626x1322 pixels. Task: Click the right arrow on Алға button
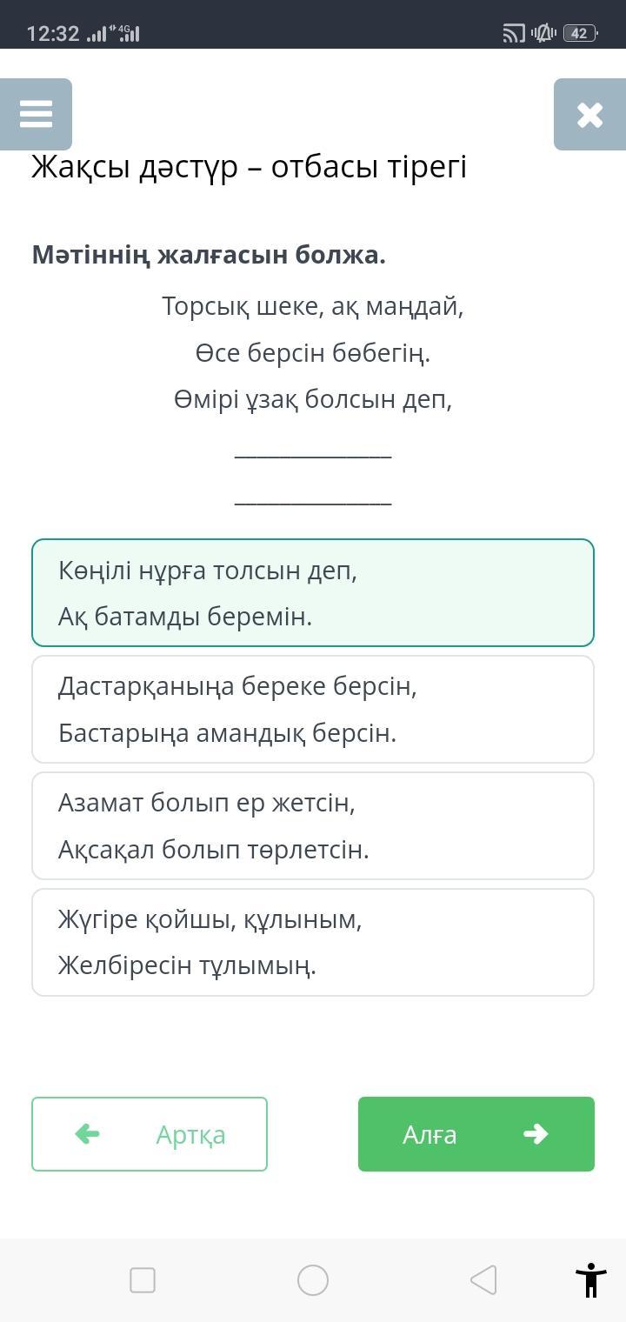click(536, 1133)
